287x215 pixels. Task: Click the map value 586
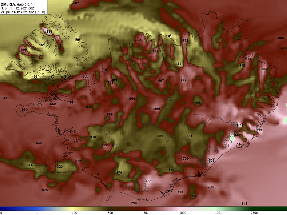(x=281, y=38)
